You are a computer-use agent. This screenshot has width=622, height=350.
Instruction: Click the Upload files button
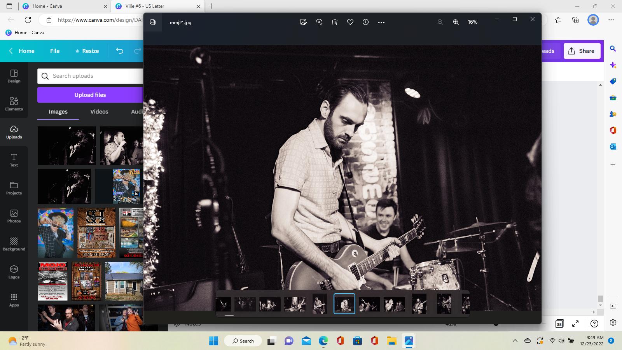[90, 95]
